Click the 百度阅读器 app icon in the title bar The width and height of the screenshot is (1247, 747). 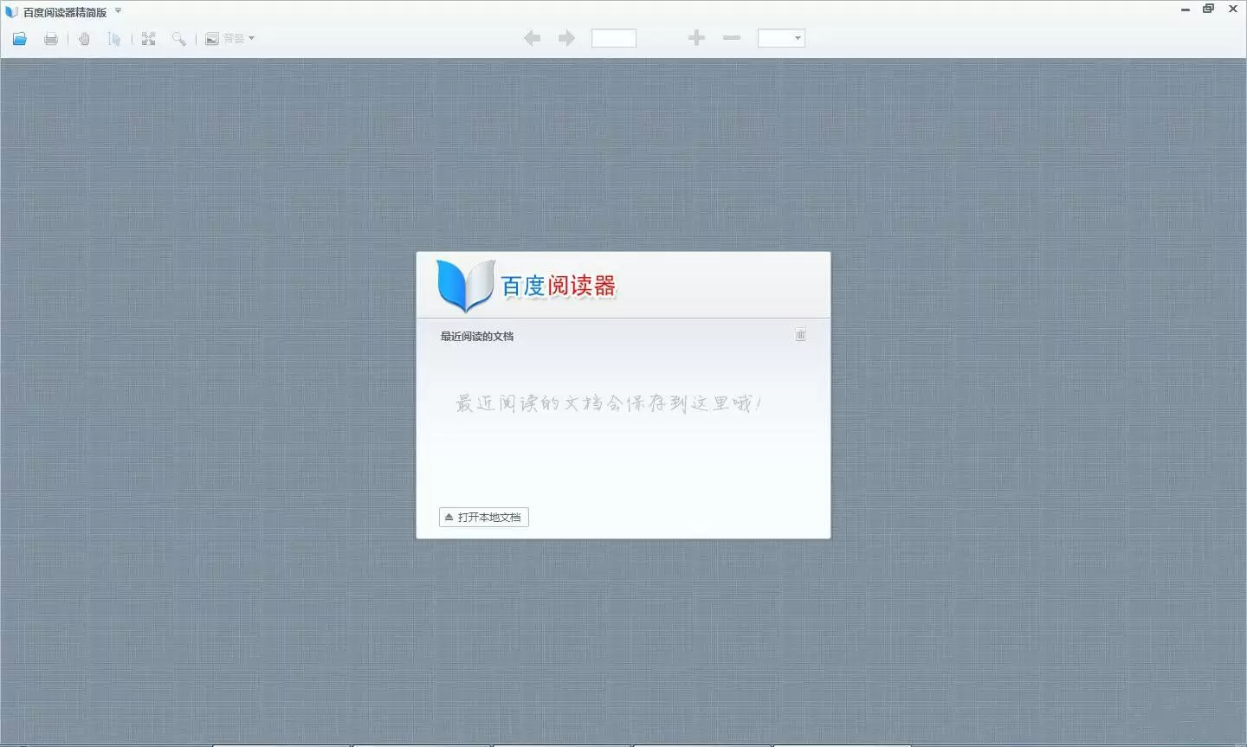tap(11, 12)
